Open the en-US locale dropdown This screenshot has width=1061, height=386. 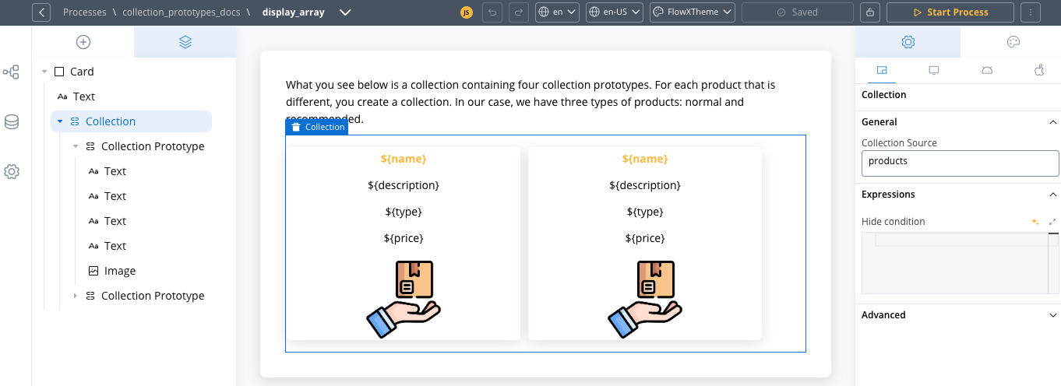coord(614,12)
